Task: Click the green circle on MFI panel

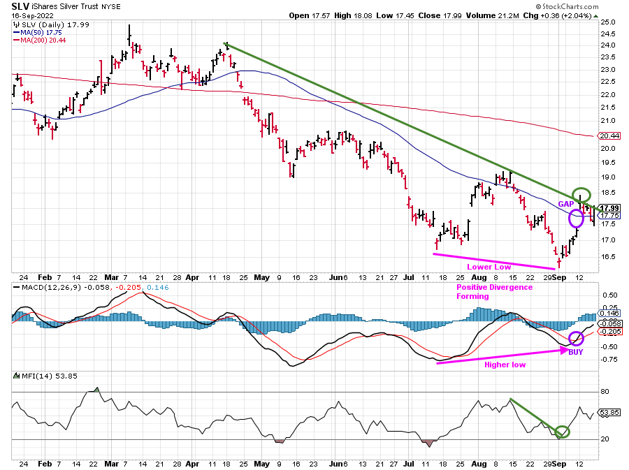Action: [x=563, y=432]
